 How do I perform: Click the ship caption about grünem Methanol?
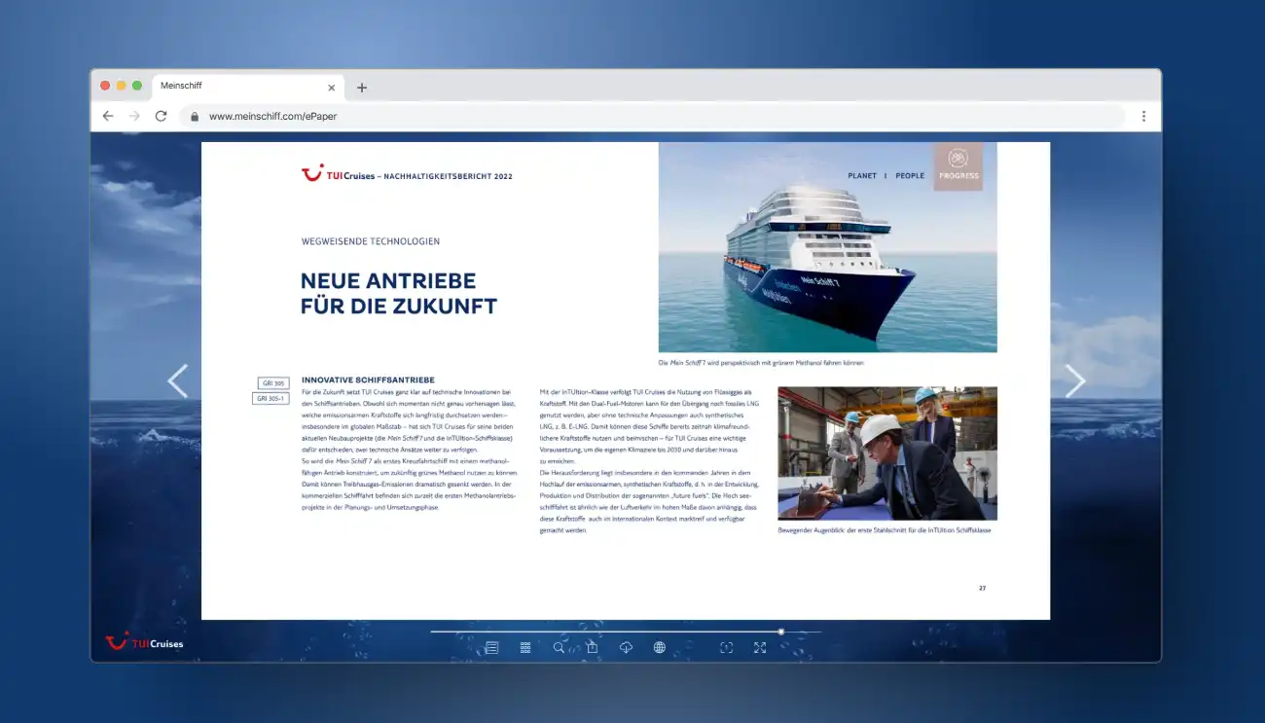click(x=761, y=363)
